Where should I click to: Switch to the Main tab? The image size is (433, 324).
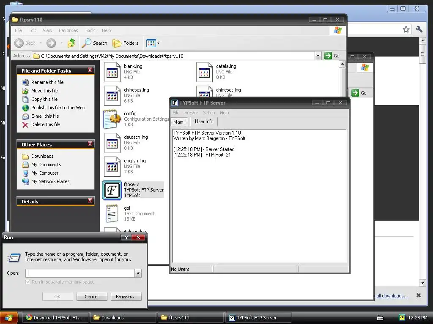click(179, 122)
